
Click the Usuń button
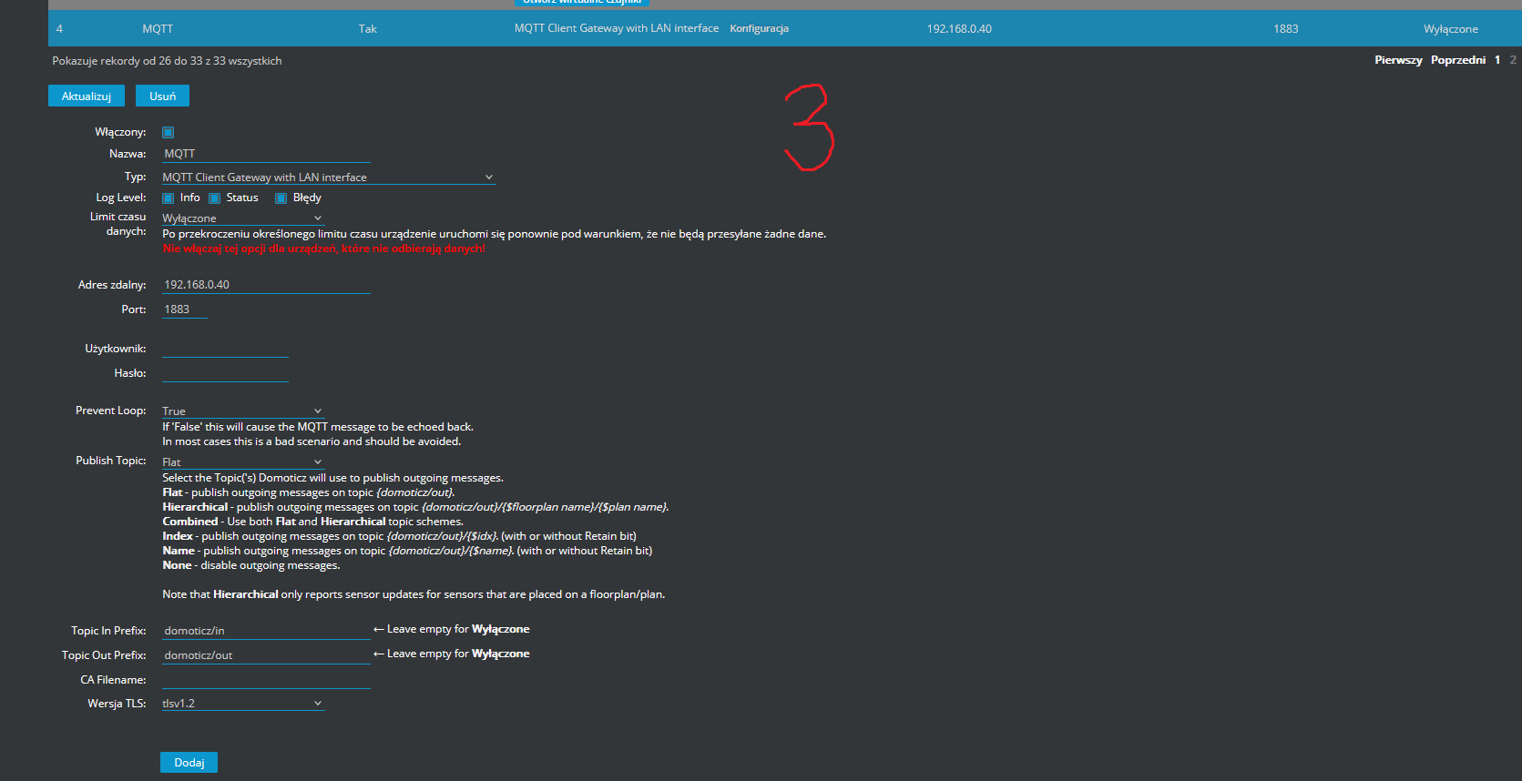click(x=162, y=96)
